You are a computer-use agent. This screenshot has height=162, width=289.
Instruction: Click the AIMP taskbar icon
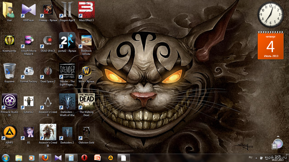111,158
